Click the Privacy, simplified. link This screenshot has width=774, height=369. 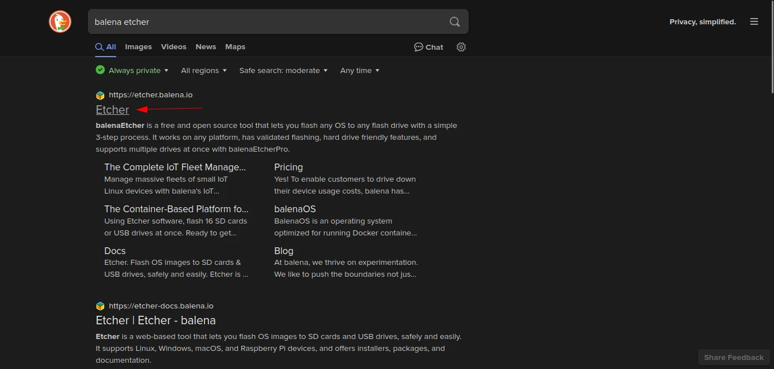(703, 22)
